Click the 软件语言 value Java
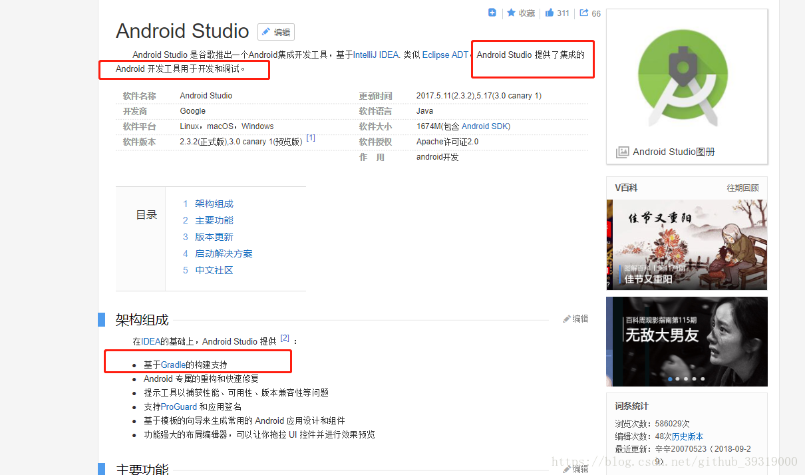The image size is (805, 475). coord(424,111)
